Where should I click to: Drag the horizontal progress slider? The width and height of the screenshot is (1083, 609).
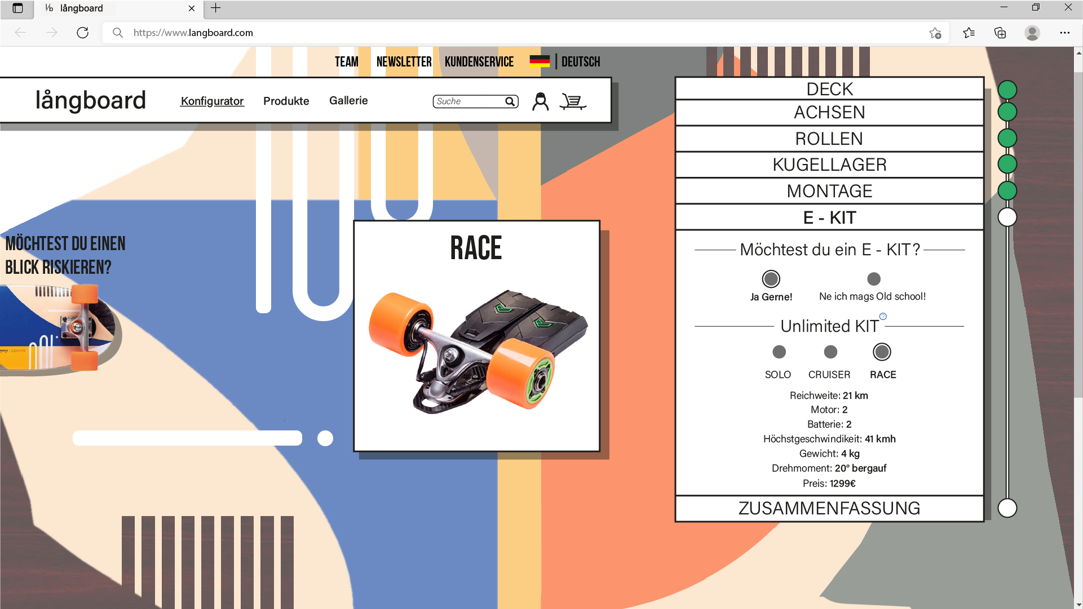(x=325, y=437)
